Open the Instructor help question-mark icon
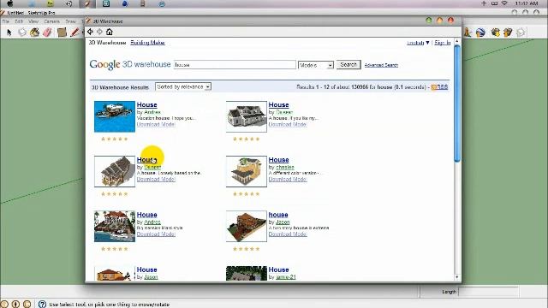Image resolution: width=548 pixels, height=308 pixels. point(42,305)
